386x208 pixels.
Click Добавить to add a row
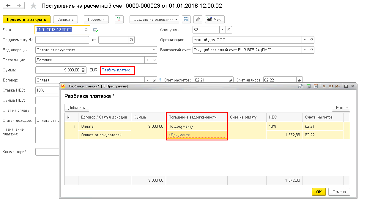[77, 108]
